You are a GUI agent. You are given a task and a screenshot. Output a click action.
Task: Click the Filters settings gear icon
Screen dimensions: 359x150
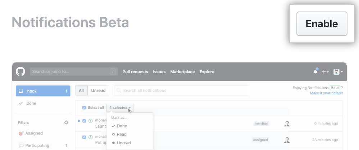66,122
